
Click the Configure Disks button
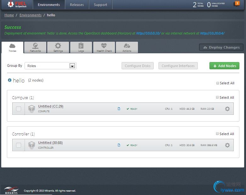tap(138, 66)
